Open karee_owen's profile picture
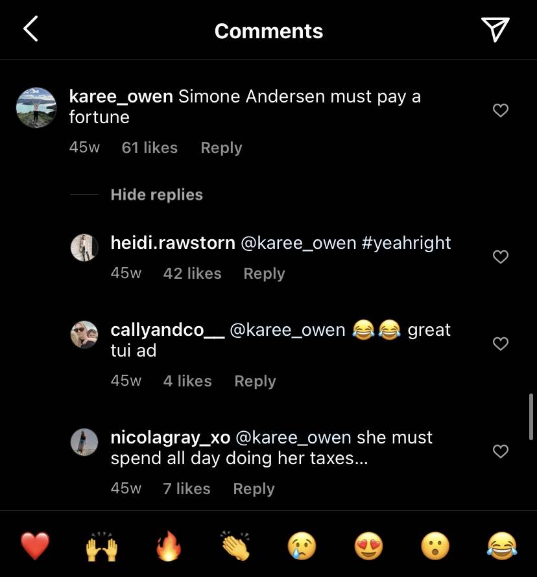Viewport: 537px width, 577px height. [x=36, y=108]
